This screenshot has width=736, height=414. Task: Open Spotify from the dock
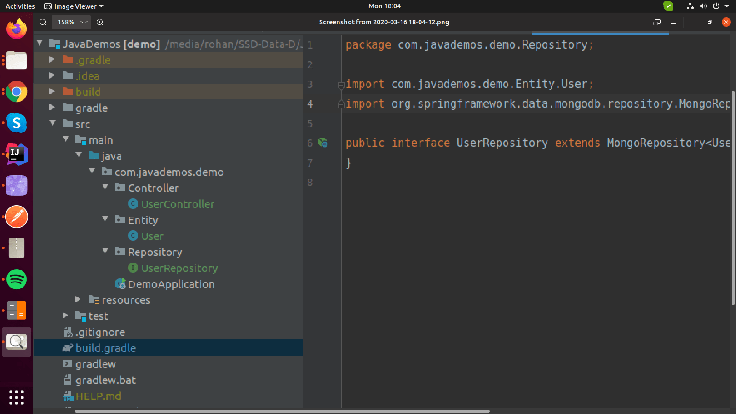17,279
